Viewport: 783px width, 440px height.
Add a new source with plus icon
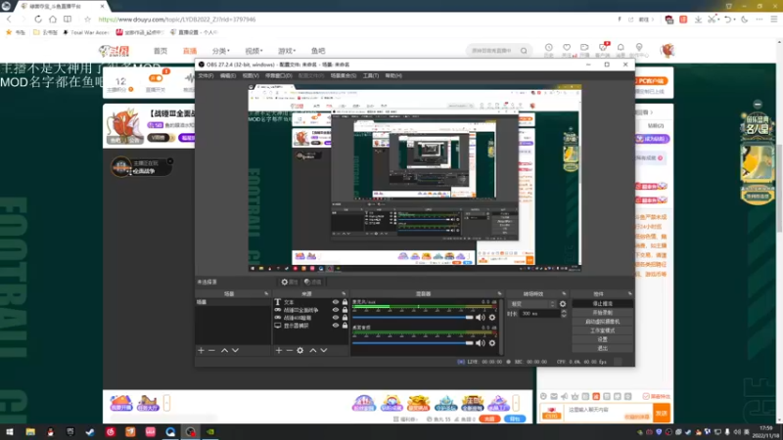279,351
